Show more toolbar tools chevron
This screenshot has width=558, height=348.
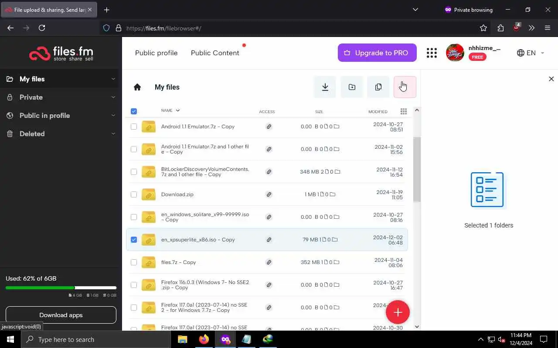531,28
